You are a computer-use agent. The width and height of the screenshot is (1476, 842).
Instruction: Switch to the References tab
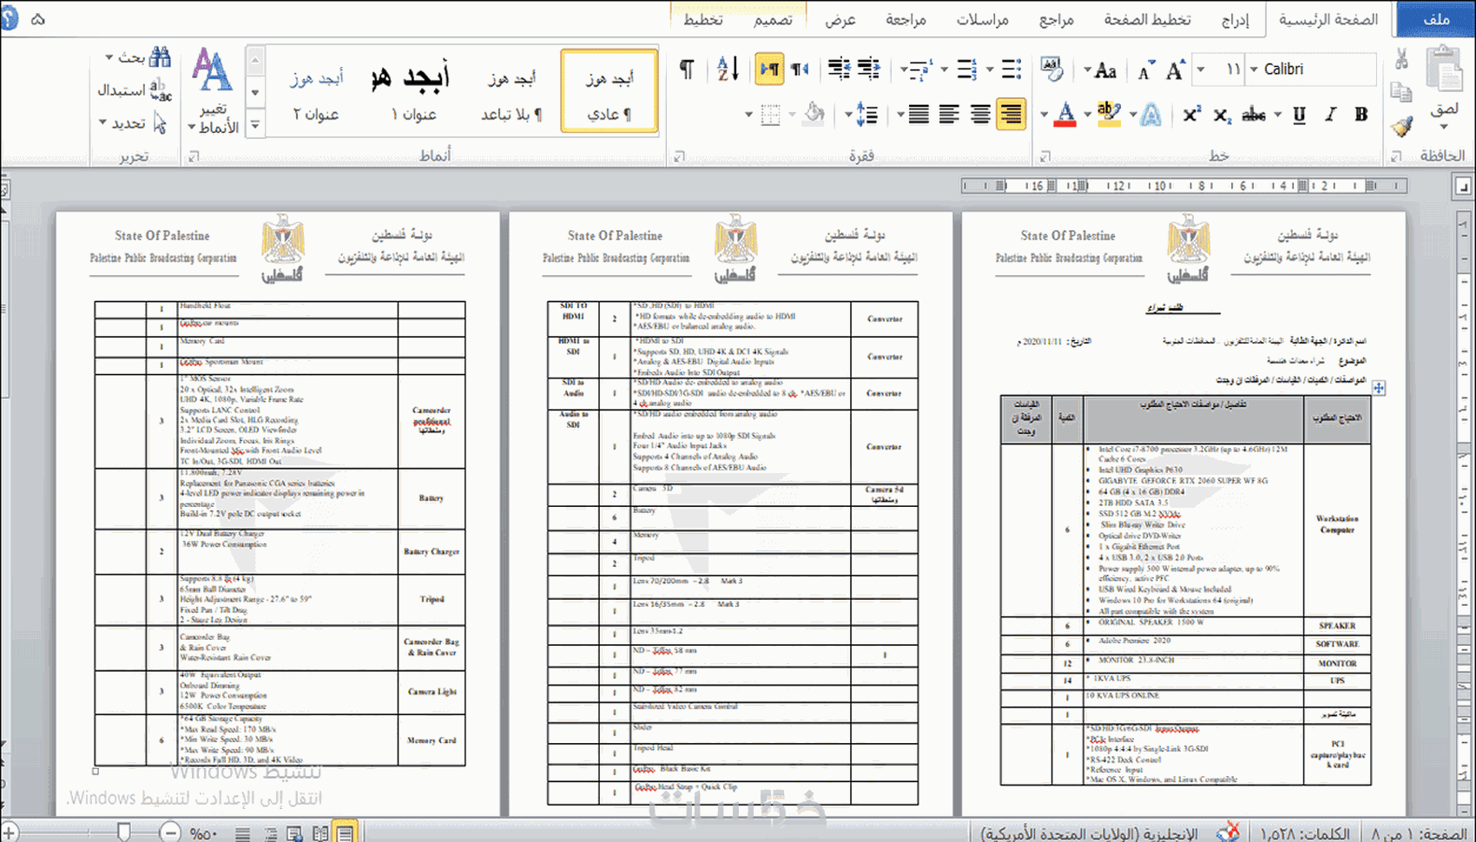pyautogui.click(x=1057, y=19)
